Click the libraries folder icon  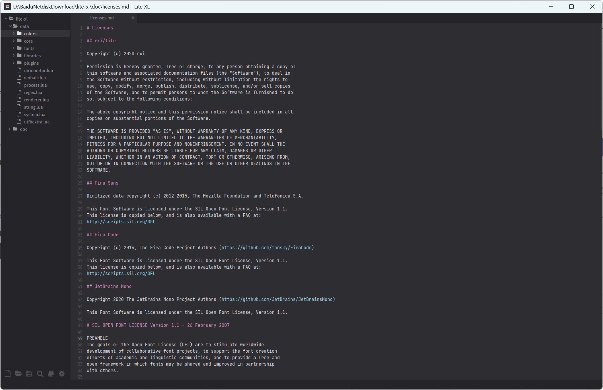coord(19,56)
